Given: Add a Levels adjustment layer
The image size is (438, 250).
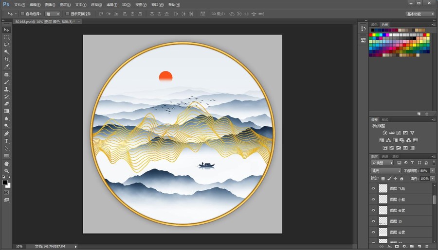Looking at the screenshot, I should [392, 133].
